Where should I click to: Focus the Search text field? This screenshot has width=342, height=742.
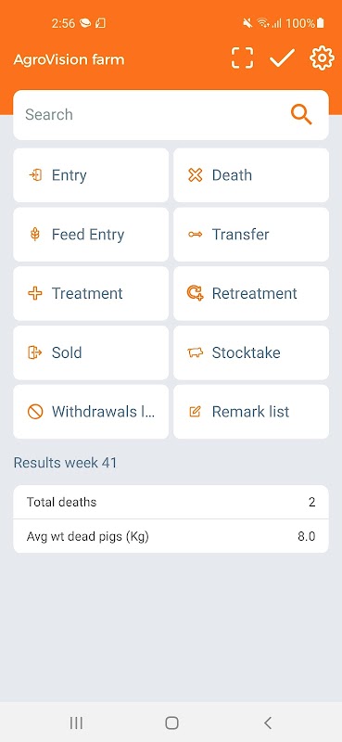171,114
